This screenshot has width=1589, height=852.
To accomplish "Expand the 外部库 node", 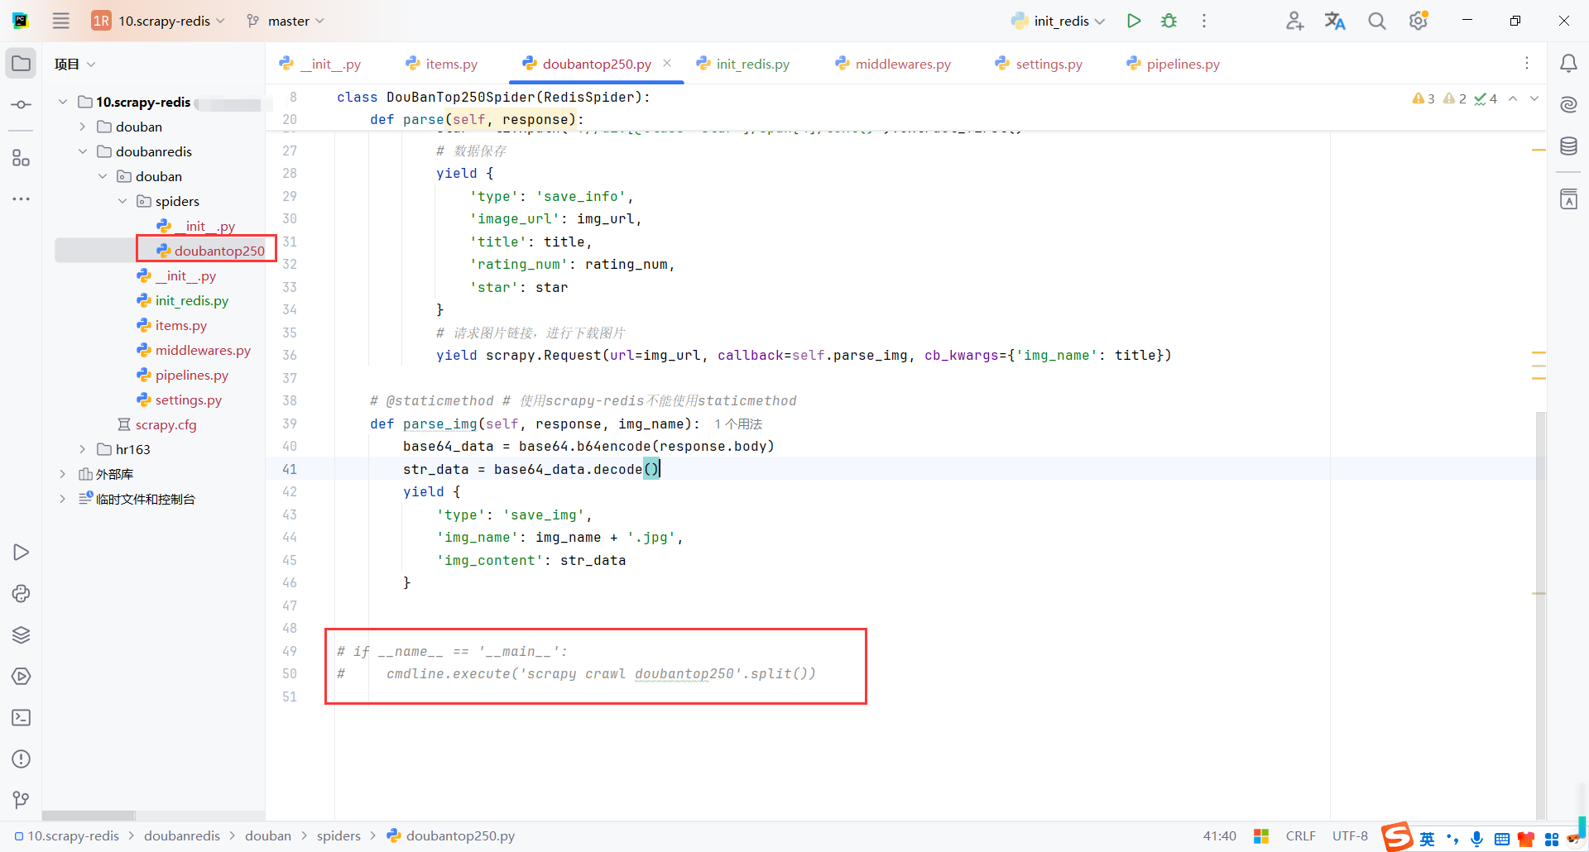I will point(63,474).
